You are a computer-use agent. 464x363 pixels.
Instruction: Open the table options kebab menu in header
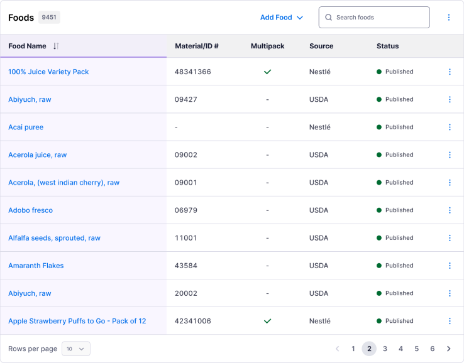tap(448, 18)
